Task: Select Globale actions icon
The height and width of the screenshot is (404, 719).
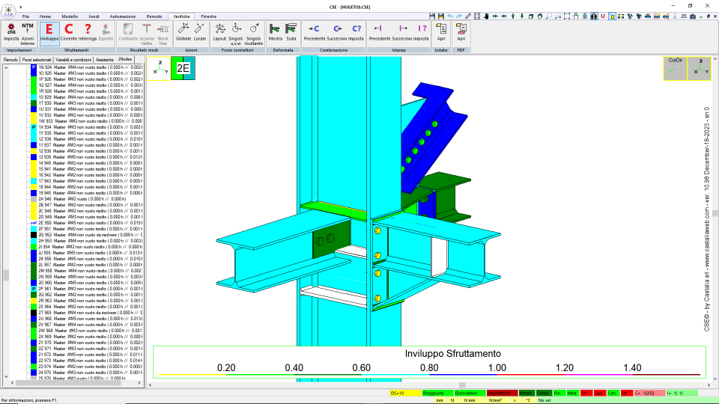Action: click(183, 33)
